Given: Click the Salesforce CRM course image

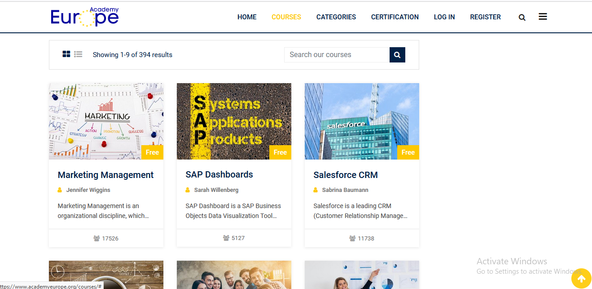Looking at the screenshot, I should [362, 121].
